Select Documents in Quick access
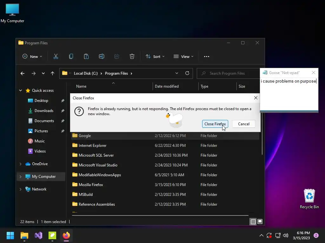Image resolution: width=325 pixels, height=243 pixels. (44, 121)
